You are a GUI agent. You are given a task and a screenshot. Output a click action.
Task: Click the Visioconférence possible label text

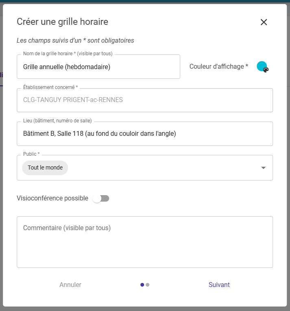[x=52, y=198]
